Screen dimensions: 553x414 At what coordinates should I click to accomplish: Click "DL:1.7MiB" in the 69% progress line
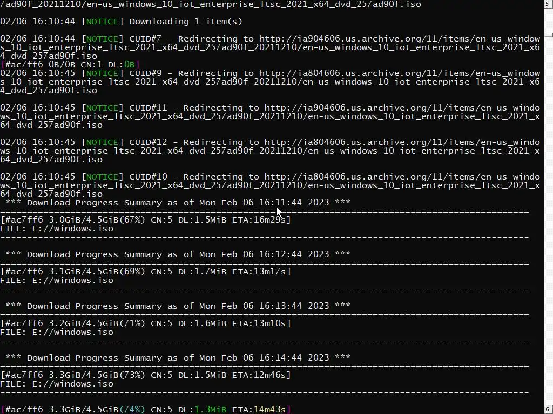pyautogui.click(x=202, y=272)
